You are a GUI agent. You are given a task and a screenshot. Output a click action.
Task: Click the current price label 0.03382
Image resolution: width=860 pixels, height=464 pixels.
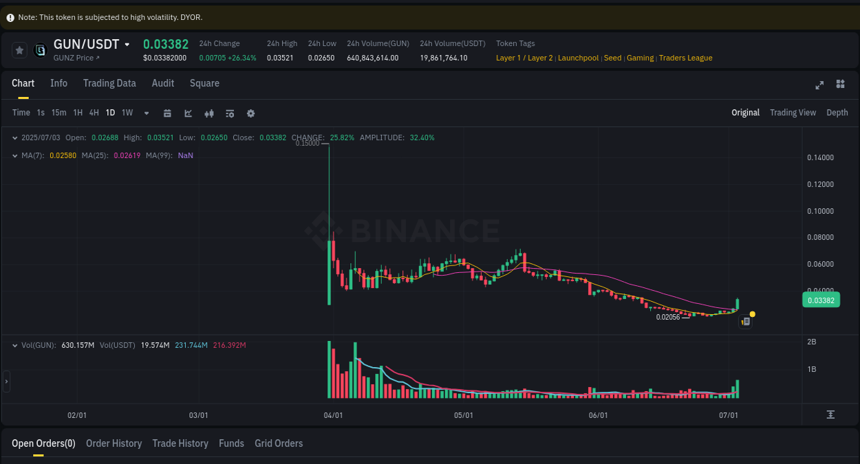821,300
